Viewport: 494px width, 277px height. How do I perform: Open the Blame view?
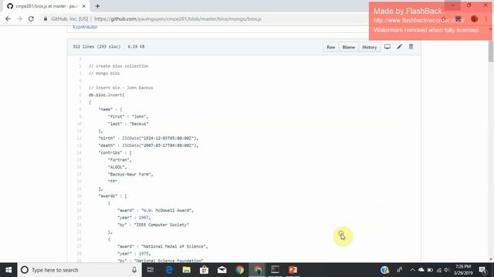click(x=348, y=47)
